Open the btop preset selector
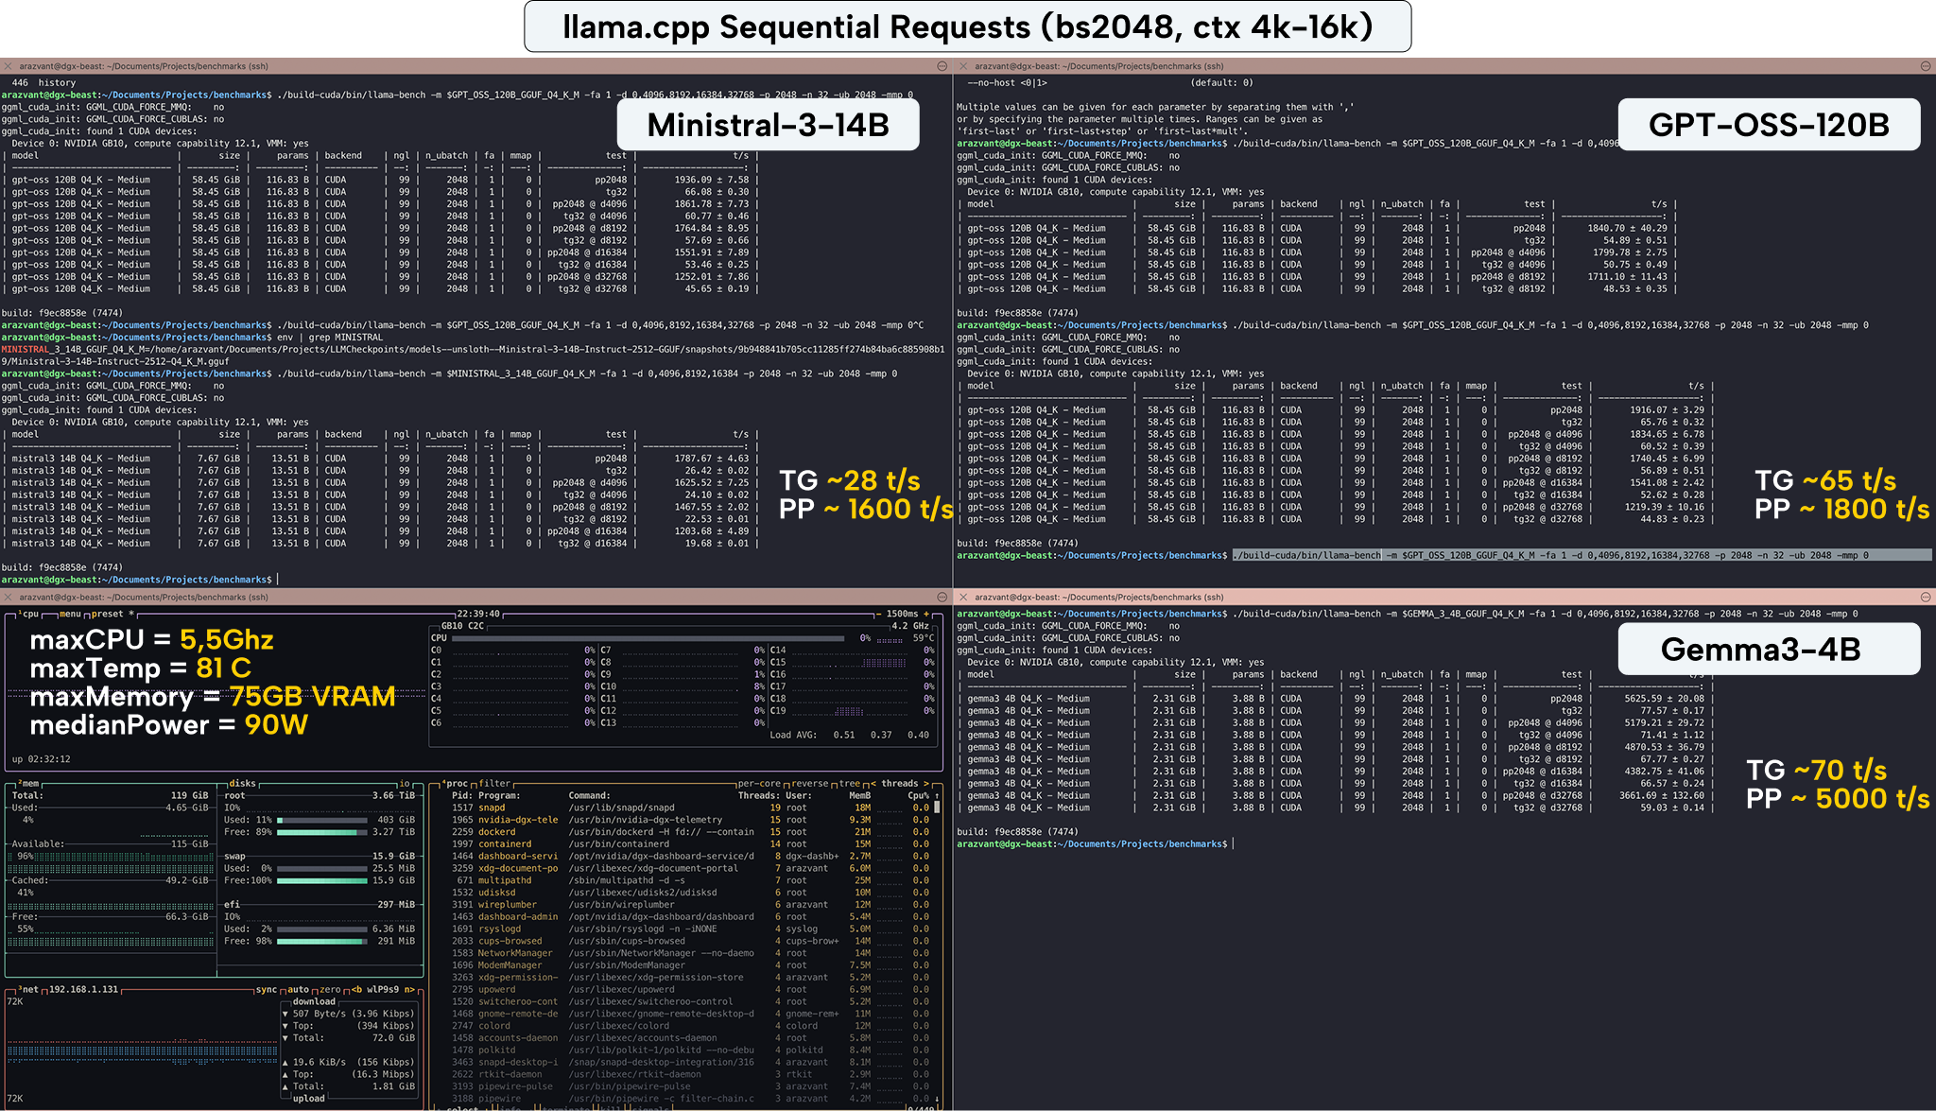This screenshot has height=1111, width=1936. point(107,615)
